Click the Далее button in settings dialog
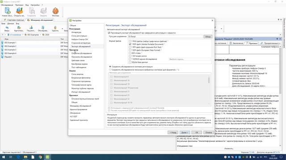Viewport: 286px width, 160px height. point(185,132)
